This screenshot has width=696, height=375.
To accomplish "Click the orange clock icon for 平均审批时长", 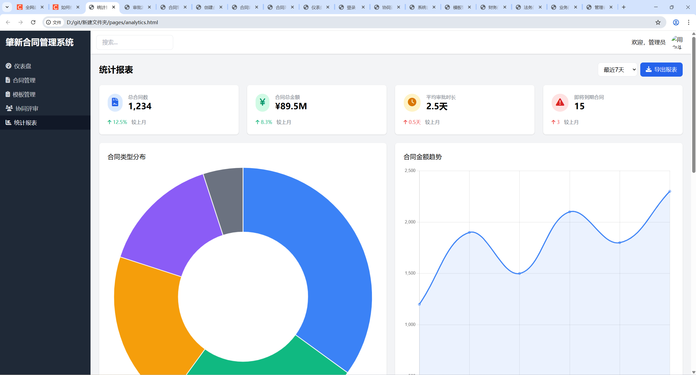I will 412,102.
